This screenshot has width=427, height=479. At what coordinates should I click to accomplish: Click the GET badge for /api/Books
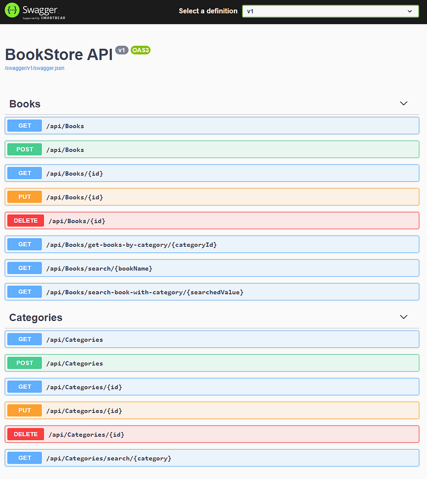point(25,126)
